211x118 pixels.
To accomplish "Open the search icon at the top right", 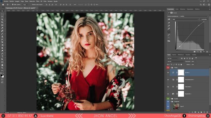I will click(x=201, y=5).
